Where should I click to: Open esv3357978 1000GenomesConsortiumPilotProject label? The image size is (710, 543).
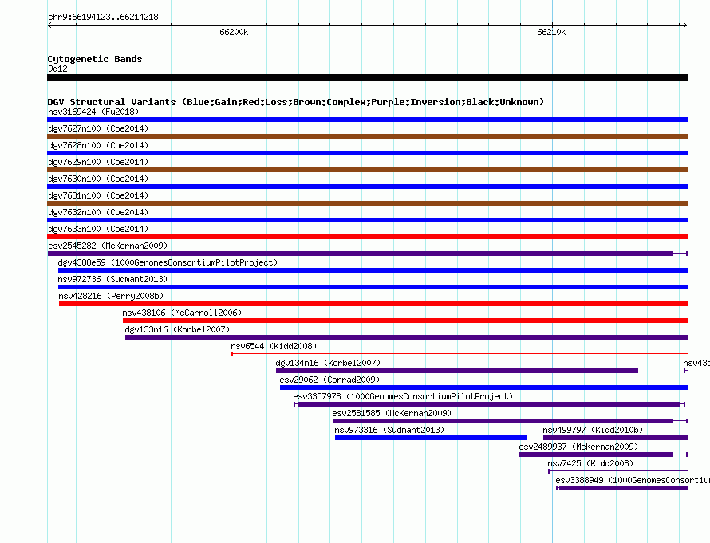click(x=403, y=396)
